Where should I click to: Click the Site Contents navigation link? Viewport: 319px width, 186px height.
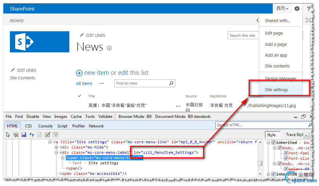pyautogui.click(x=22, y=78)
